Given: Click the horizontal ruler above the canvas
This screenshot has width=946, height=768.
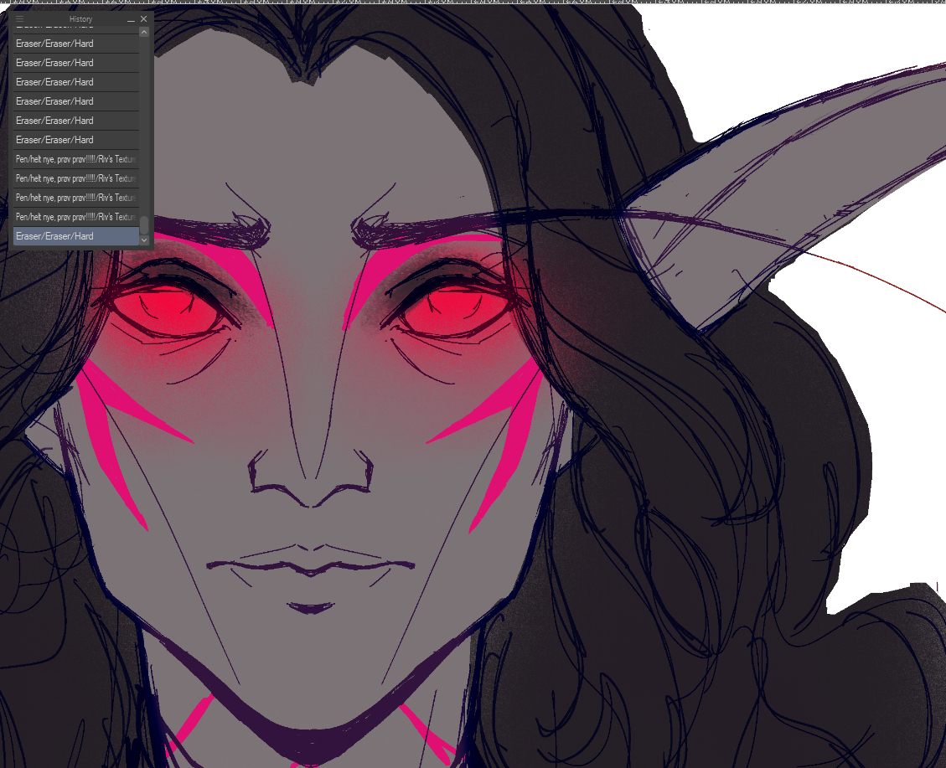Looking at the screenshot, I should (x=503, y=3).
